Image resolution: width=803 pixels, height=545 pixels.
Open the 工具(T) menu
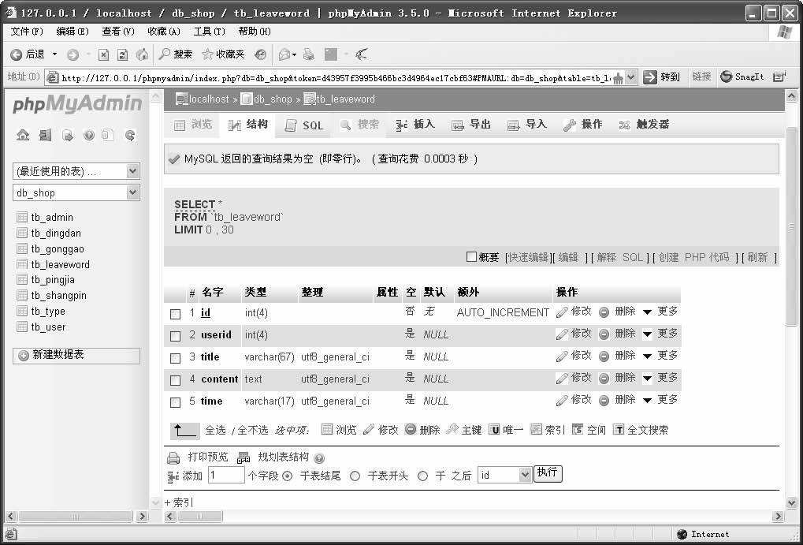pos(209,32)
